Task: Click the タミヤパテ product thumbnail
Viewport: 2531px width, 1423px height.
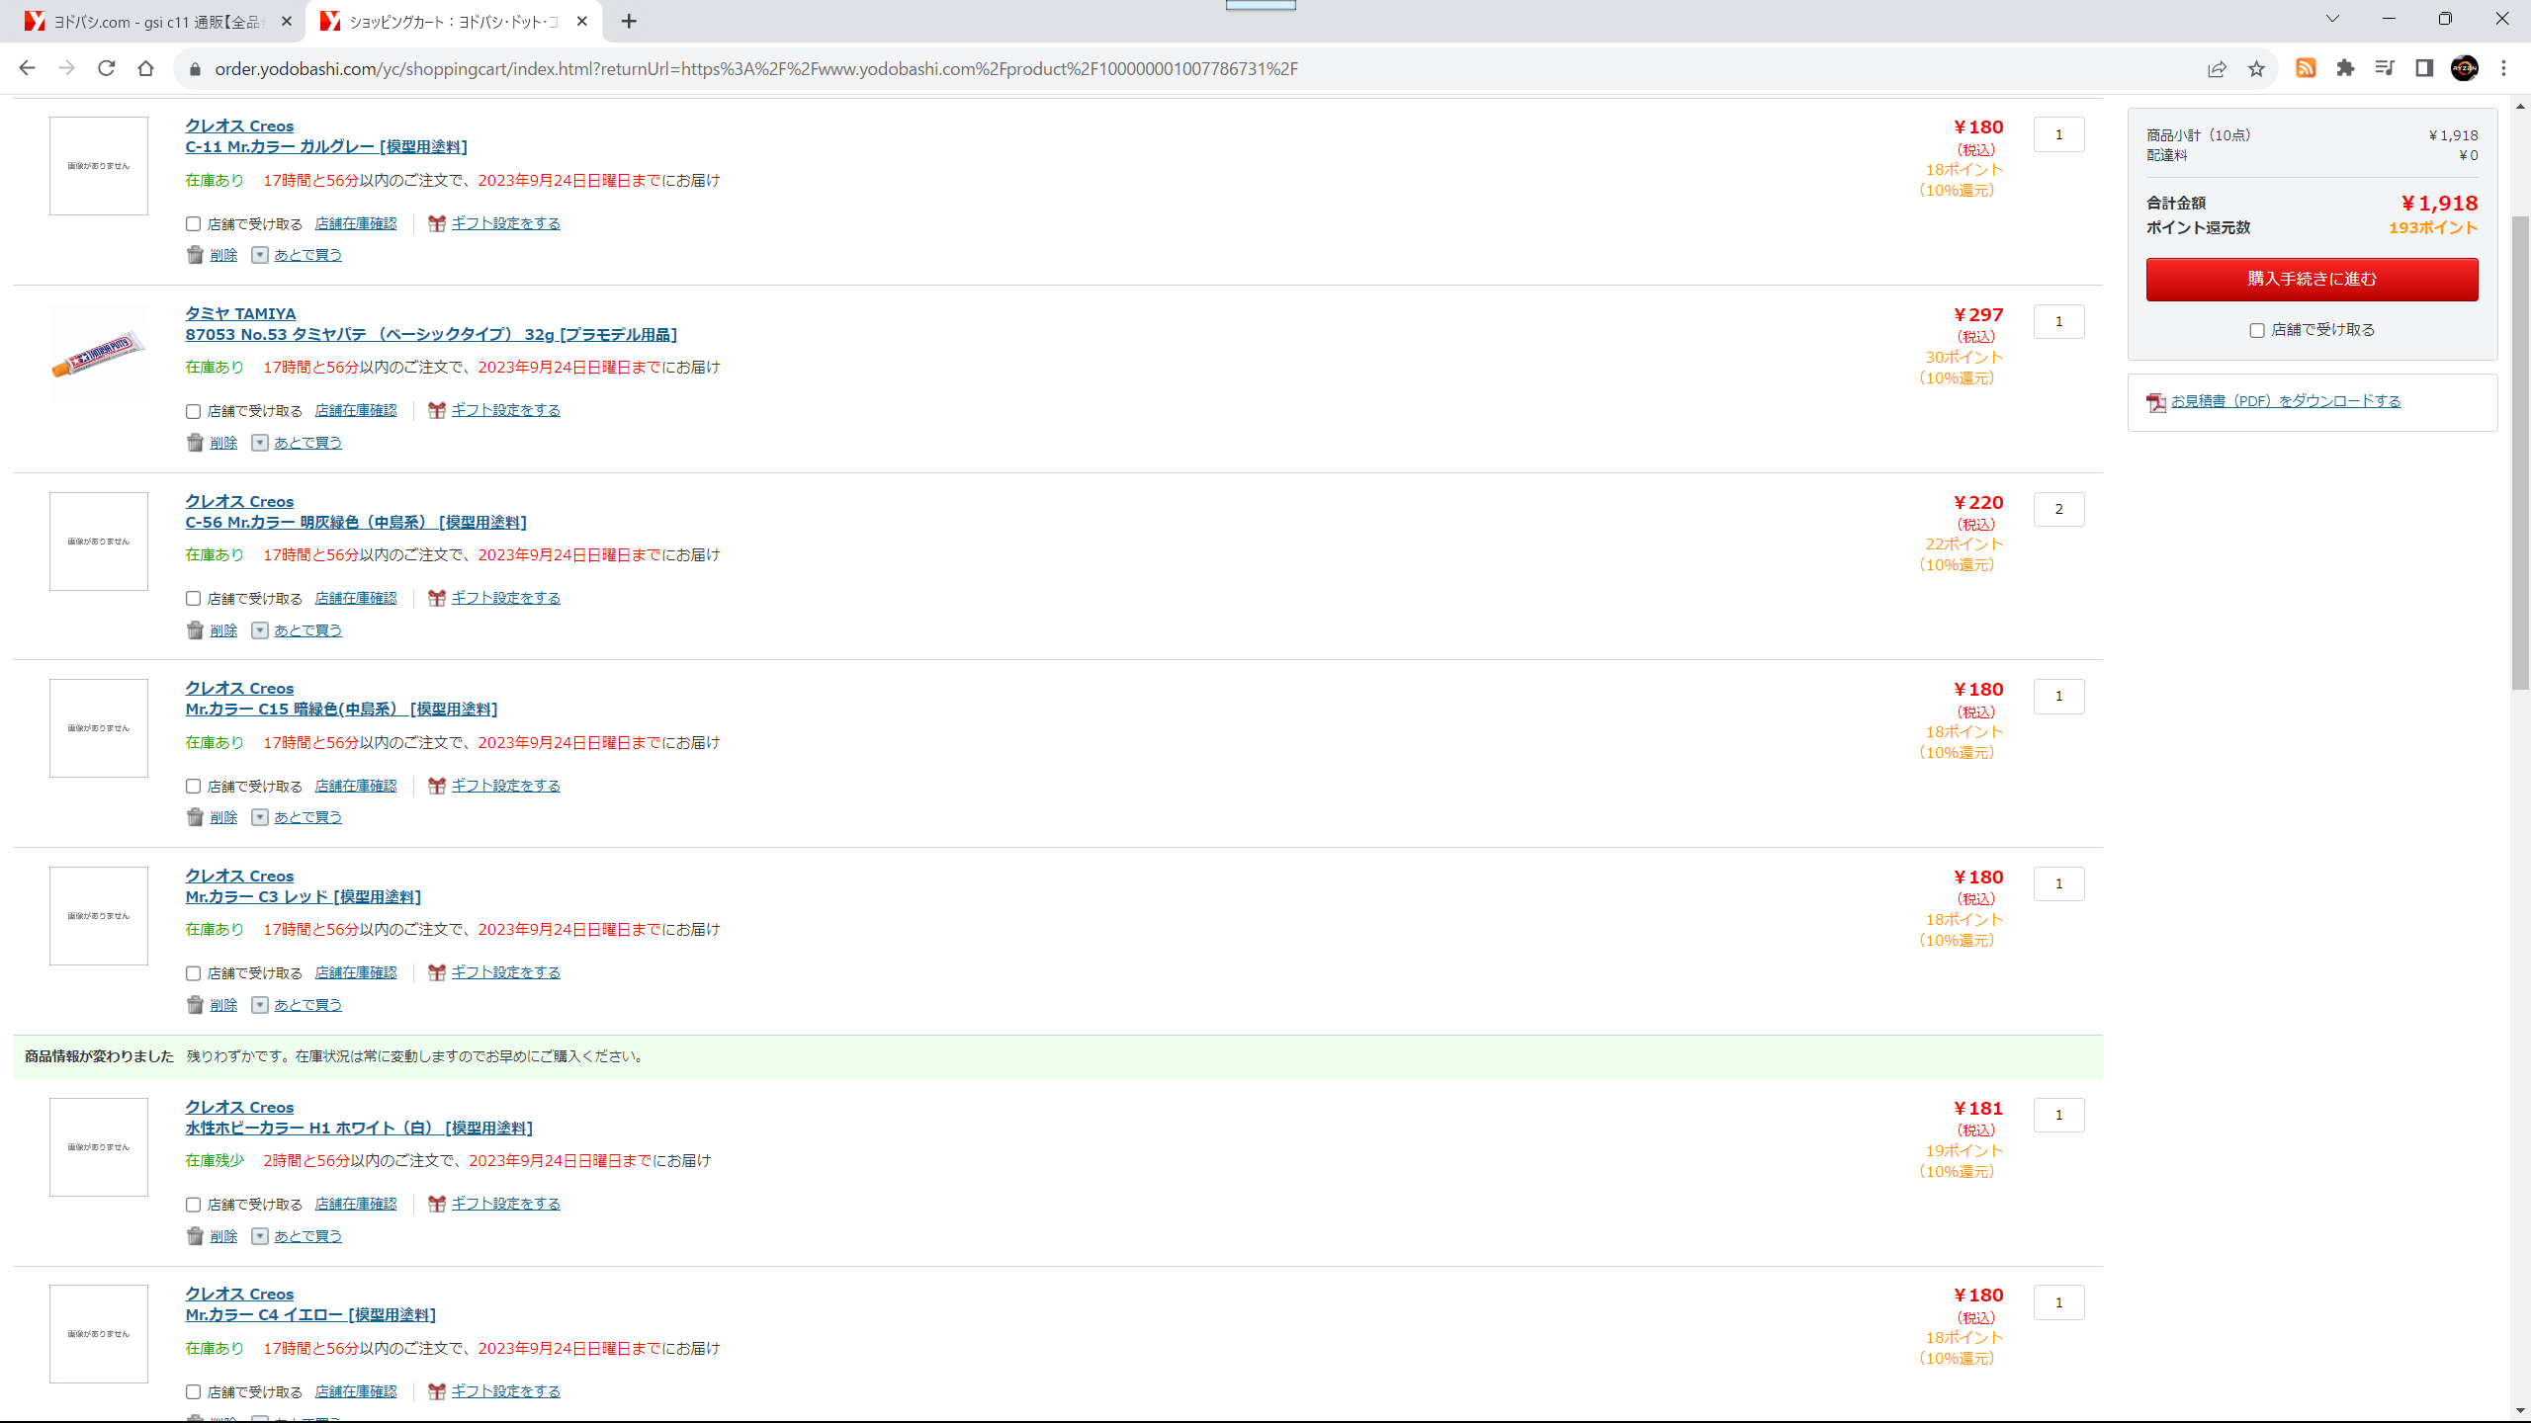Action: [x=99, y=354]
